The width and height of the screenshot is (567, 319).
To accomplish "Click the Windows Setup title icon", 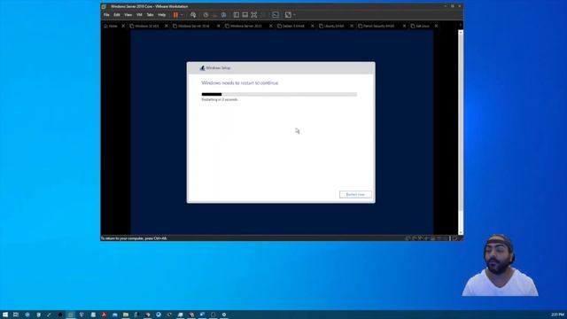I will coord(202,68).
